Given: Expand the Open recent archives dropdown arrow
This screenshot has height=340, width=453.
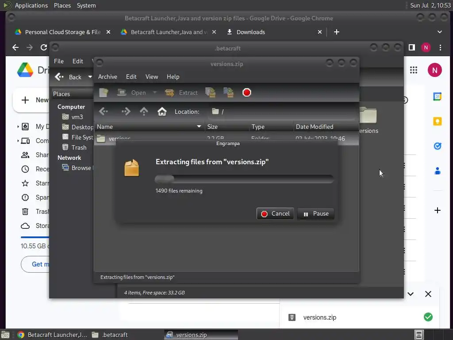Looking at the screenshot, I should point(155,93).
